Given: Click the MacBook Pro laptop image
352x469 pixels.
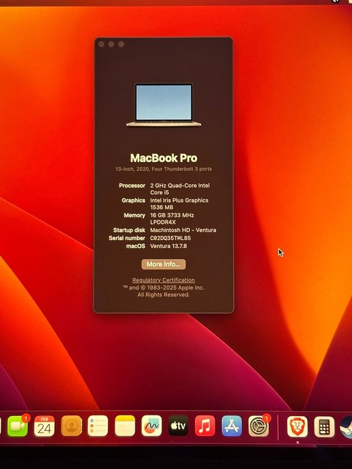Looking at the screenshot, I should (164, 105).
